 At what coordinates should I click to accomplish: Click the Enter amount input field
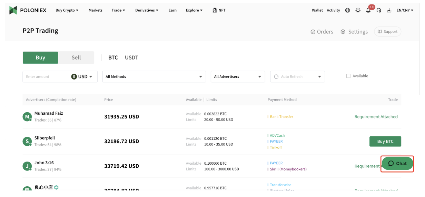47,76
